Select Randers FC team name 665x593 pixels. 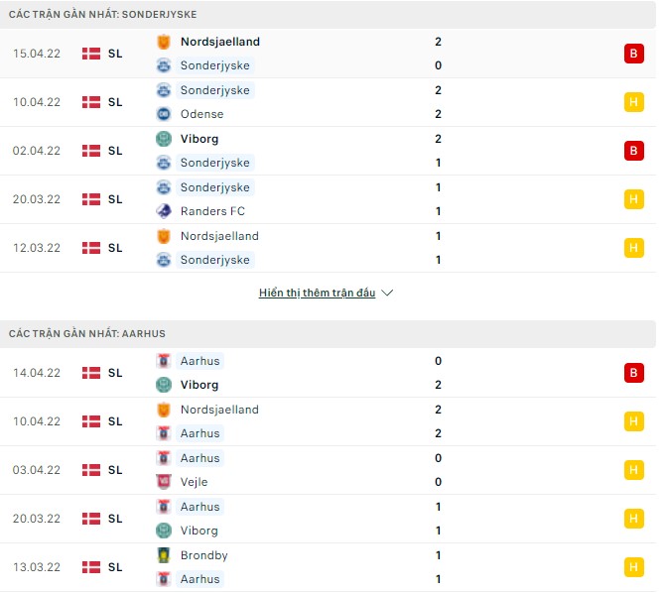coord(213,211)
